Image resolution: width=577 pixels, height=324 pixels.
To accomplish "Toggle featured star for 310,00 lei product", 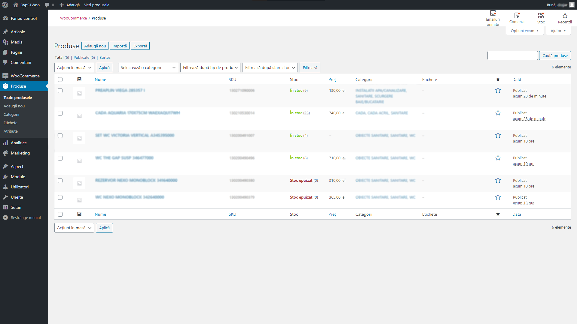I will coord(498,180).
